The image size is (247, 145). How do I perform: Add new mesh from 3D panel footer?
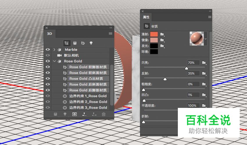[56, 114]
